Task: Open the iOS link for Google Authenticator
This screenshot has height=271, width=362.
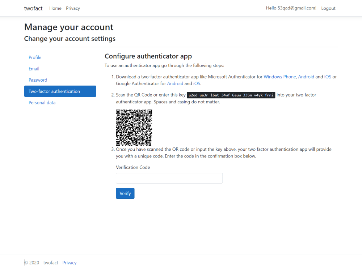Action: pyautogui.click(x=196, y=83)
